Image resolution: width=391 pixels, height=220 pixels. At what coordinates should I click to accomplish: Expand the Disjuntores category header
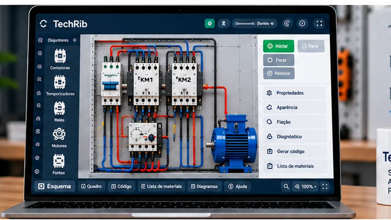tap(61, 40)
